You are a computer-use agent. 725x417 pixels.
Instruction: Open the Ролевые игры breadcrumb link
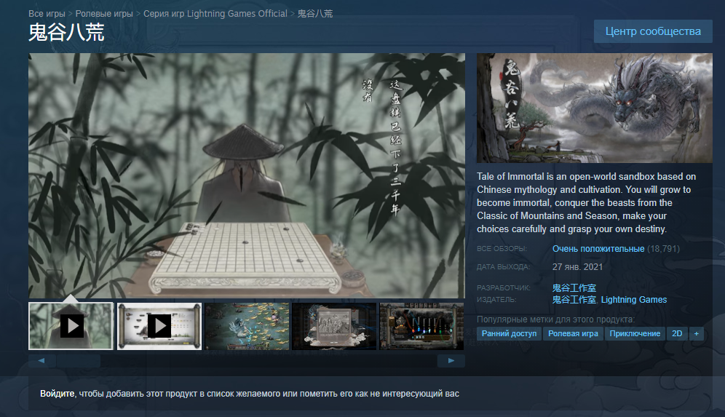pos(104,13)
